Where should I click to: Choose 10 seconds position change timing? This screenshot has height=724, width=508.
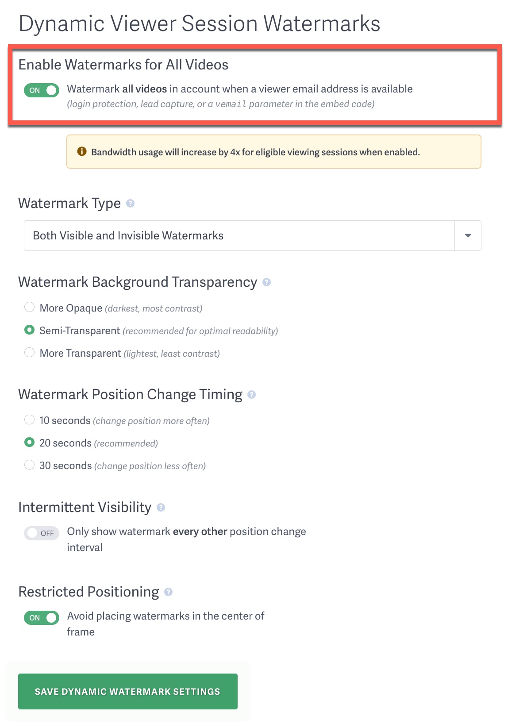[29, 419]
